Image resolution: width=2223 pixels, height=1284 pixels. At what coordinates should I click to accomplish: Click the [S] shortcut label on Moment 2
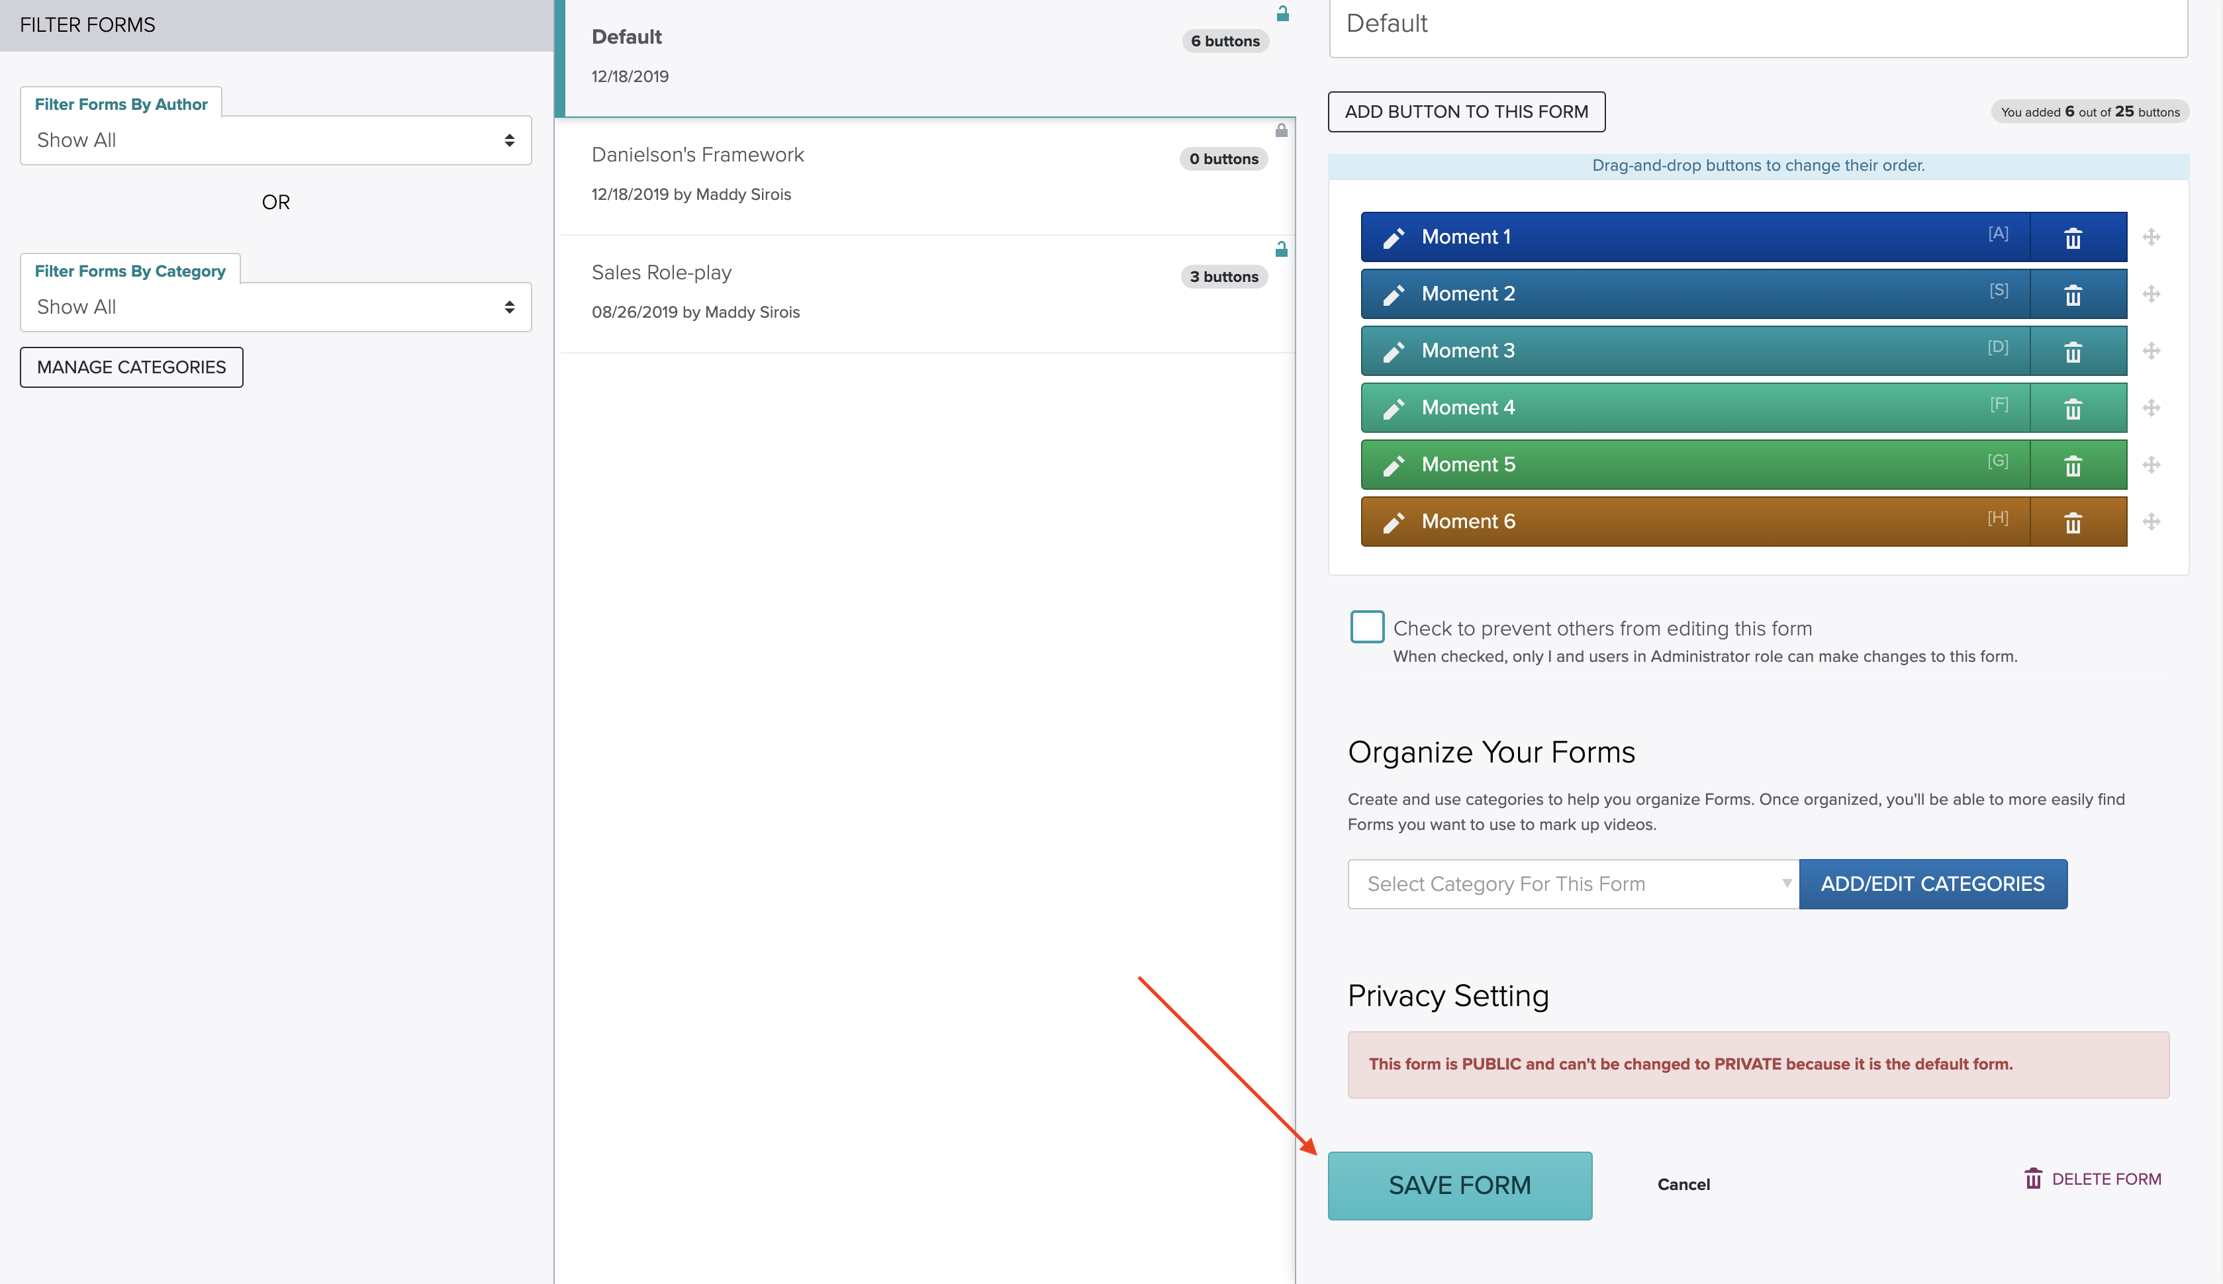(x=1999, y=290)
